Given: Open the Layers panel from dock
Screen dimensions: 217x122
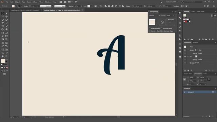Looking at the screenshot, I should [x=180, y=57].
